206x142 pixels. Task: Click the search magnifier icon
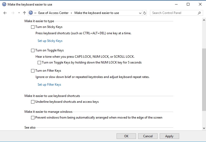pos(199,13)
